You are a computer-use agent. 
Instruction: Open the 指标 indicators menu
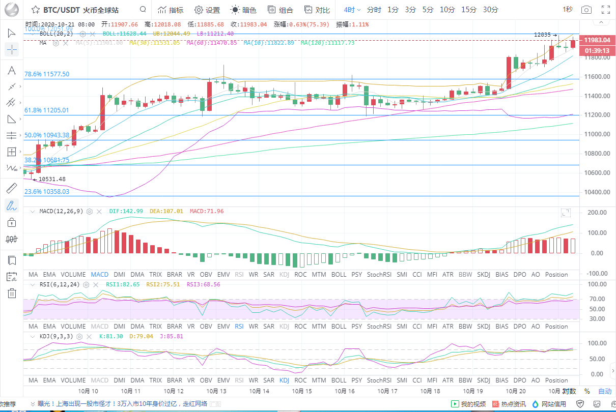click(x=171, y=10)
